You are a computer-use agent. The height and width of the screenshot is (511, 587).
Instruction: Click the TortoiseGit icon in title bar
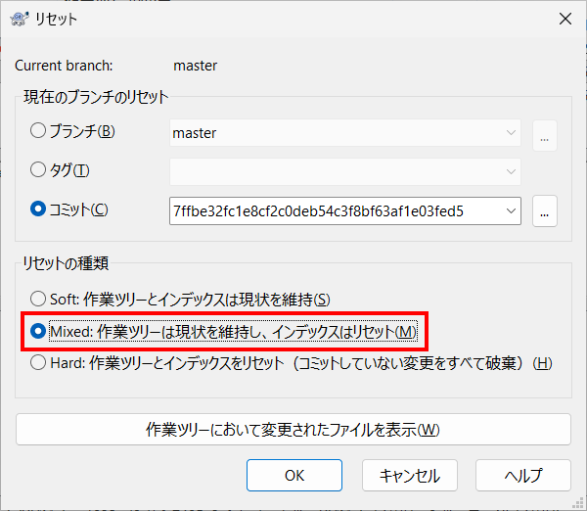(20, 19)
